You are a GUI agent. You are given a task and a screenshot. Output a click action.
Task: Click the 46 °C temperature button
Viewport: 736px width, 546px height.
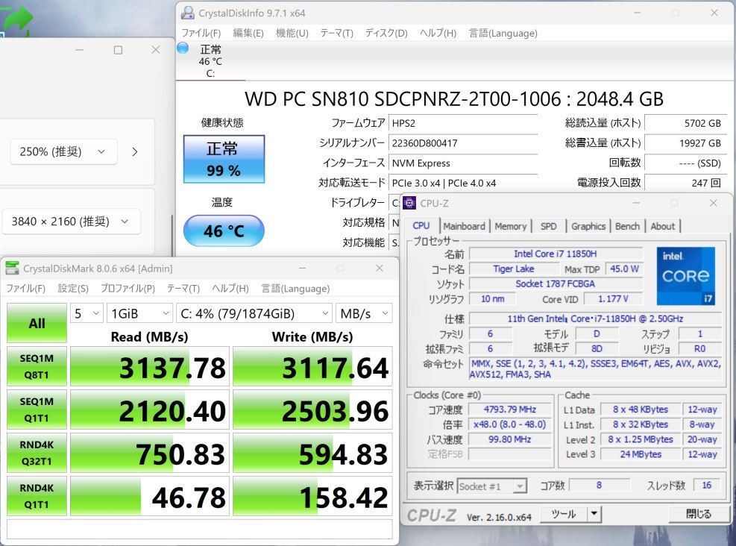pos(224,230)
